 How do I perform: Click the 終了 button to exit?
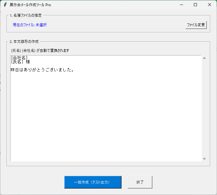[140, 182]
